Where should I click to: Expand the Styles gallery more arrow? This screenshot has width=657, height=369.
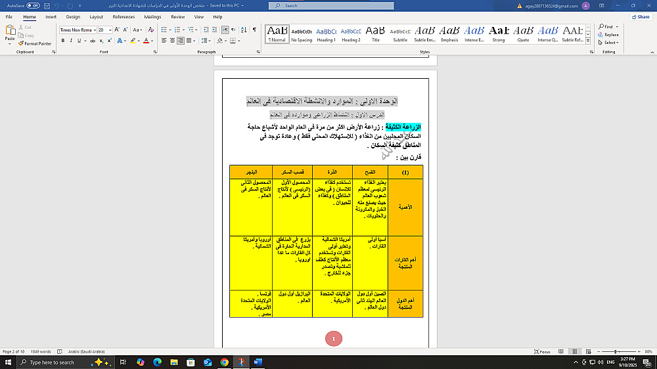click(x=588, y=41)
